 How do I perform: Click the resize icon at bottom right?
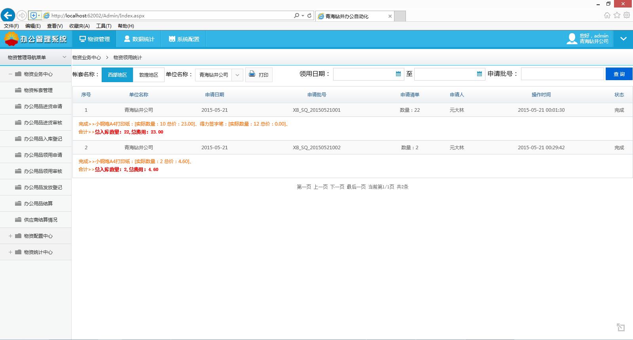tap(620, 327)
